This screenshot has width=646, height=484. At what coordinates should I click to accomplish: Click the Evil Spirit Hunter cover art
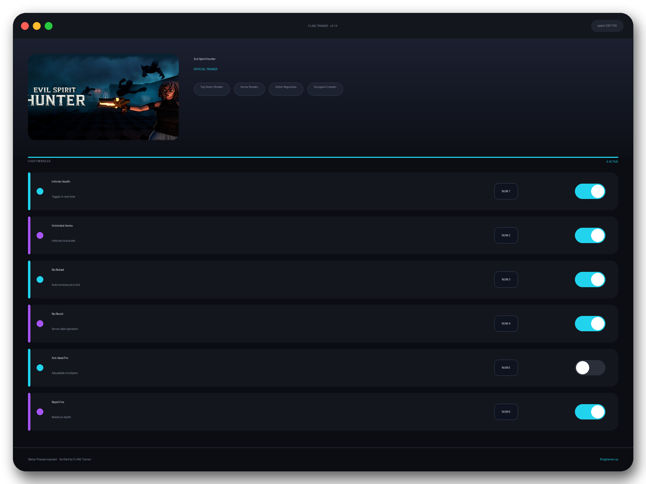click(x=103, y=97)
